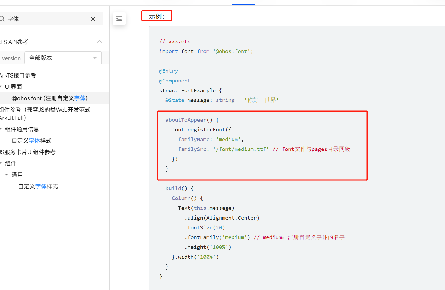Image resolution: width=445 pixels, height=290 pixels.
Task: Select @ohos.font (注册自定义字体) in the sidebar
Action: (x=49, y=98)
